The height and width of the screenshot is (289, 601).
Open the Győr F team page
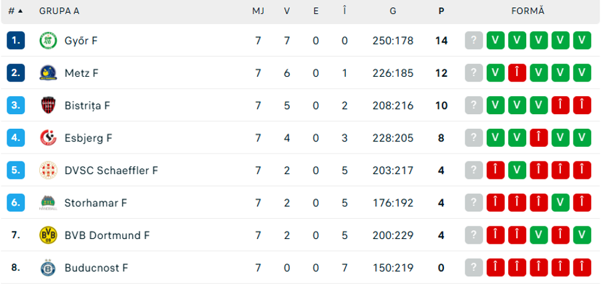81,40
